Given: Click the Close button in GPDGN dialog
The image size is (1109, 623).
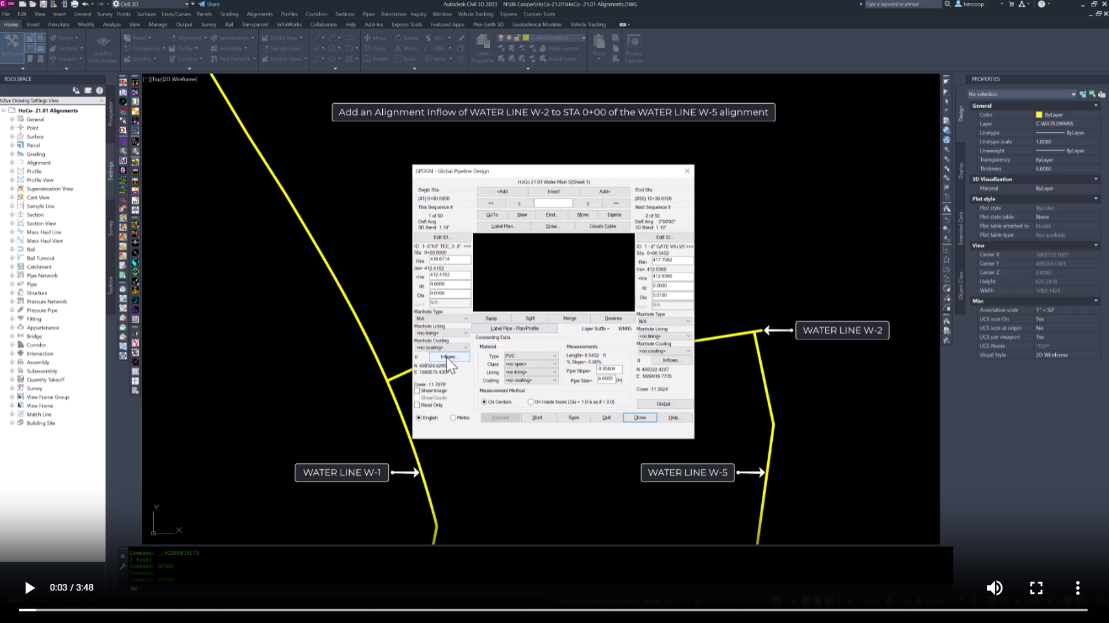Looking at the screenshot, I should (x=640, y=417).
